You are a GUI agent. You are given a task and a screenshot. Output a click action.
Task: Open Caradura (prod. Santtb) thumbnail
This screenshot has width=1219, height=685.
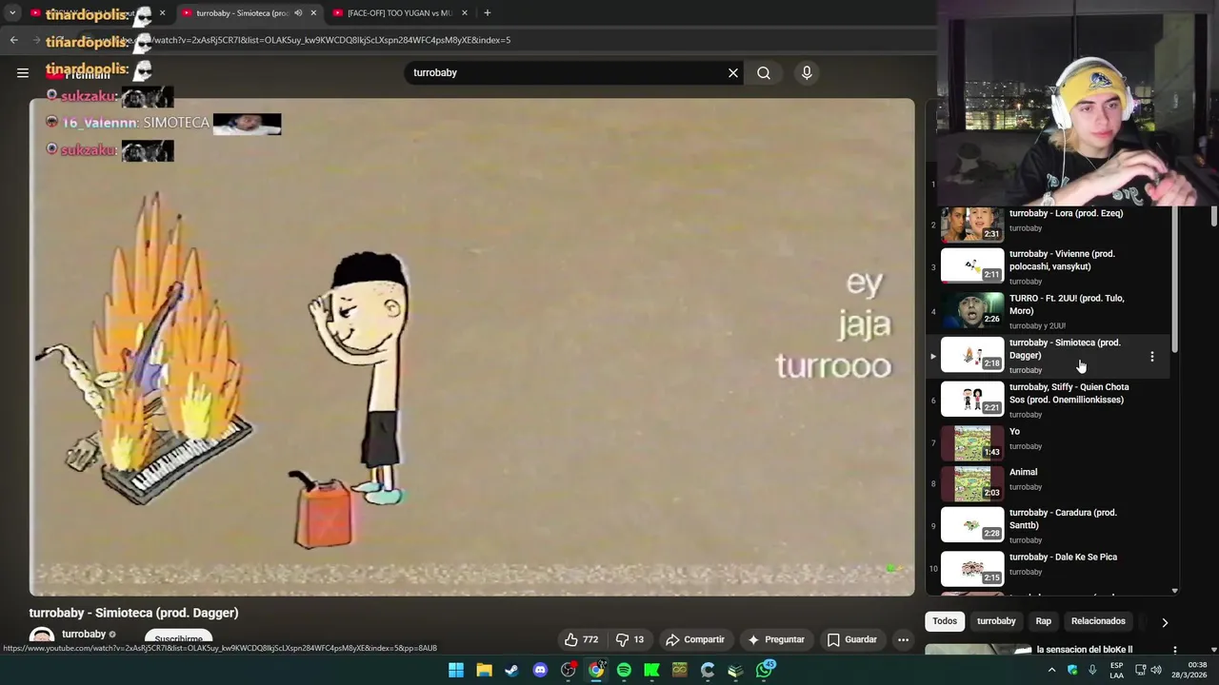[972, 524]
